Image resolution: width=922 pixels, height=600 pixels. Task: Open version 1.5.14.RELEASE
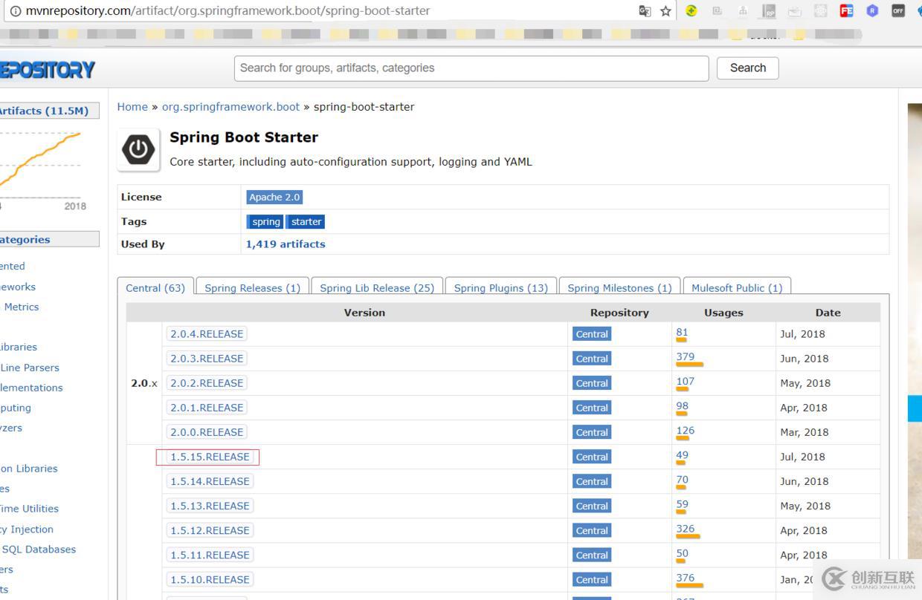tap(210, 481)
